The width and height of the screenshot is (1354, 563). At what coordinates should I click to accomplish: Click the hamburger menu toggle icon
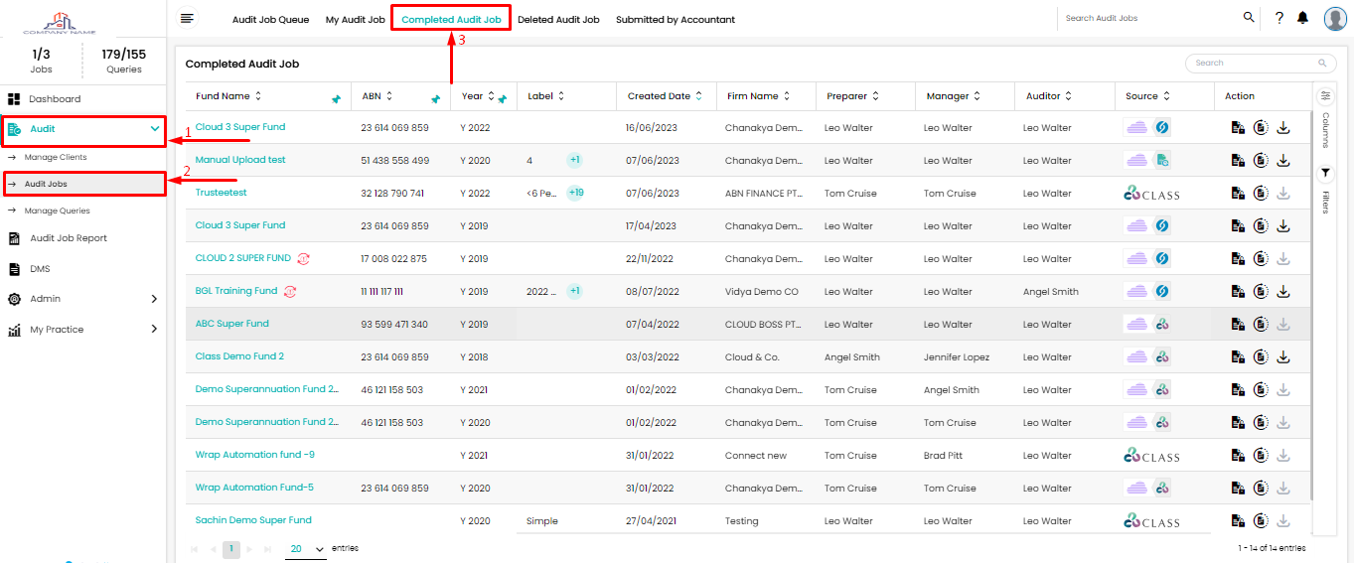[187, 18]
